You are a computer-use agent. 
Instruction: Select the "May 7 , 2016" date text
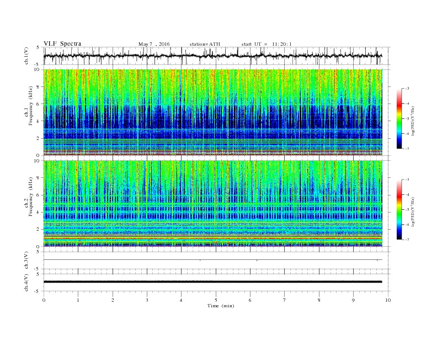(154, 44)
